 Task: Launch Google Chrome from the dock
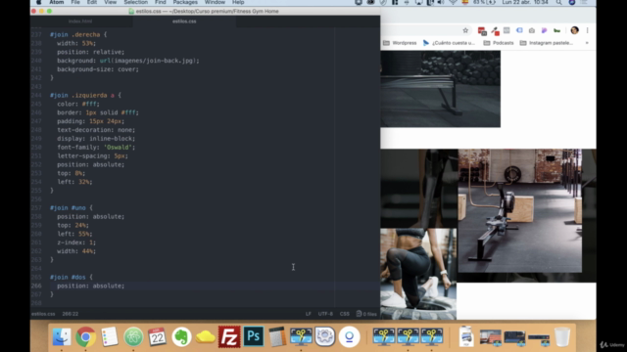tap(85, 337)
